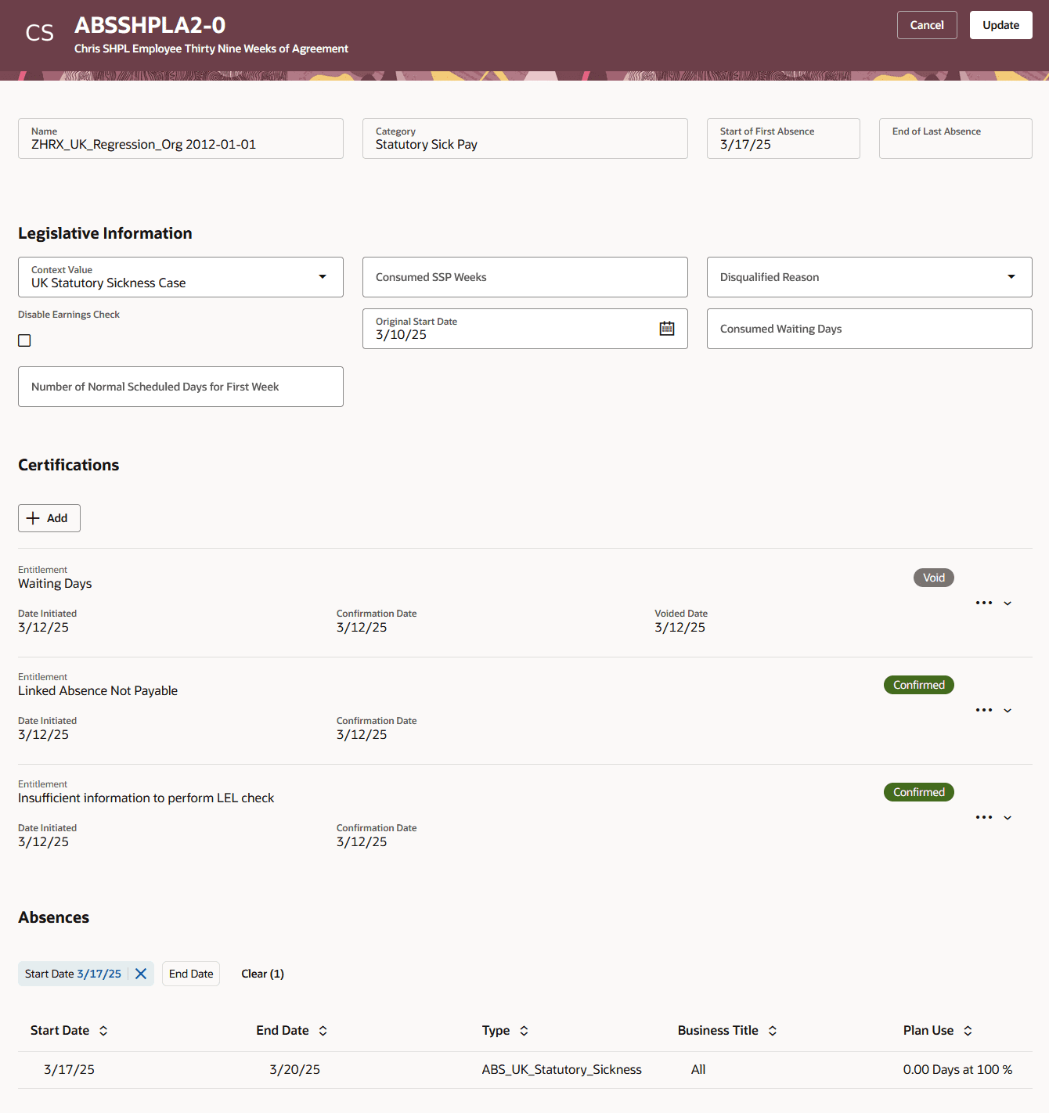Open actions menu for the Waiting Days certification
The image size is (1049, 1113).
pos(984,603)
